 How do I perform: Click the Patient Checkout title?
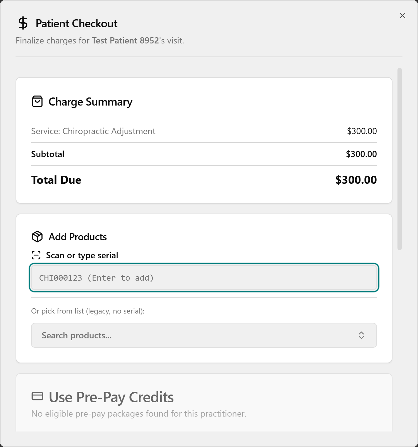coord(77,24)
